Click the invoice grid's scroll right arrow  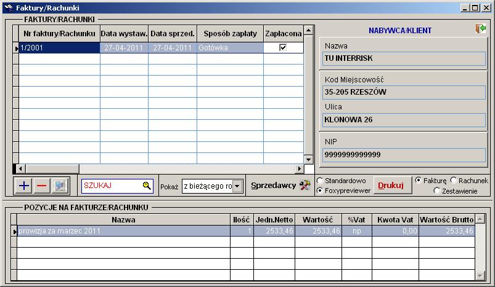(299, 168)
